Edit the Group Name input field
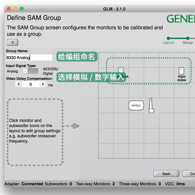The height and width of the screenshot is (195, 195). click(x=29, y=57)
